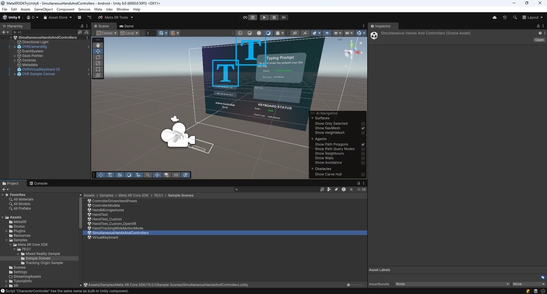The width and height of the screenshot is (547, 294).
Task: Expand the Controls object in Hierarchy
Action: pyautogui.click(x=15, y=60)
